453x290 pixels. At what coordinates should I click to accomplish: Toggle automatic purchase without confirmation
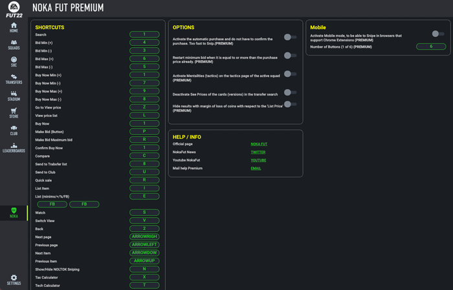click(291, 37)
